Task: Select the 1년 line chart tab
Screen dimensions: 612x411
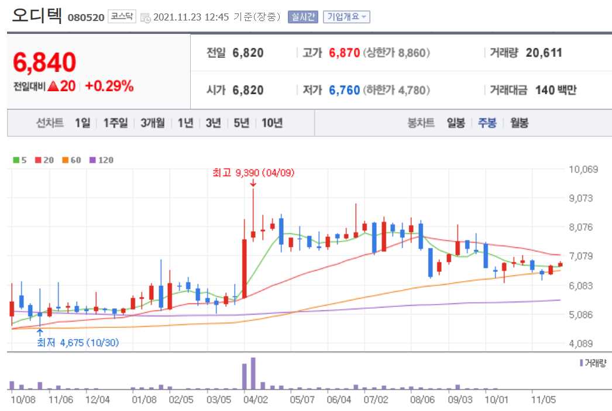Action: (185, 123)
